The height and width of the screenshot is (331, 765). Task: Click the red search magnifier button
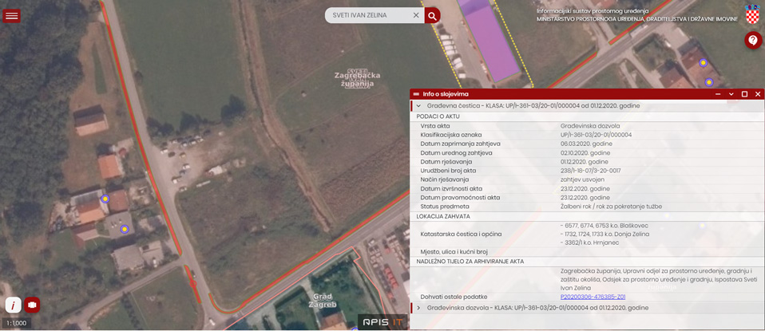tap(432, 15)
